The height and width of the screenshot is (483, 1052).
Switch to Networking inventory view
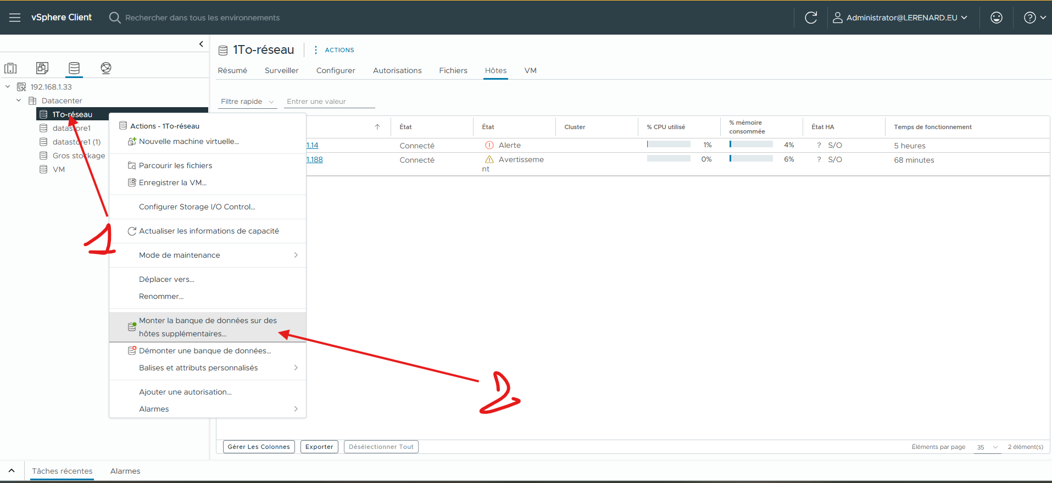(106, 68)
